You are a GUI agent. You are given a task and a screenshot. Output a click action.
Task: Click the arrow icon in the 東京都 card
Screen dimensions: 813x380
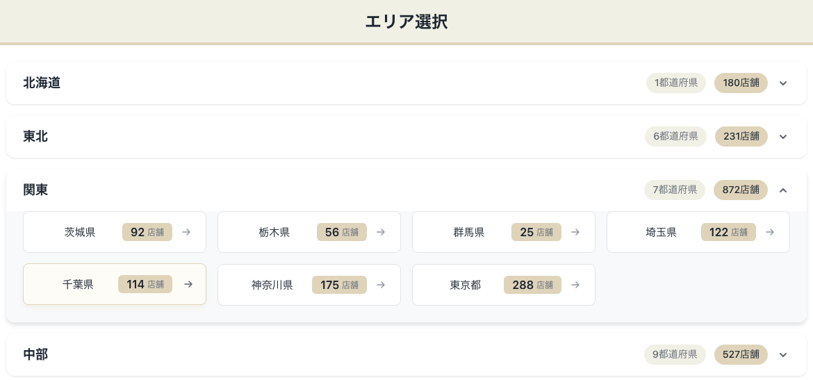[x=575, y=285]
